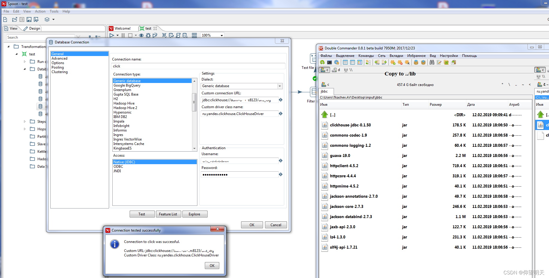
Task: Open Файлы menu in Double Commander
Action: coord(326,56)
